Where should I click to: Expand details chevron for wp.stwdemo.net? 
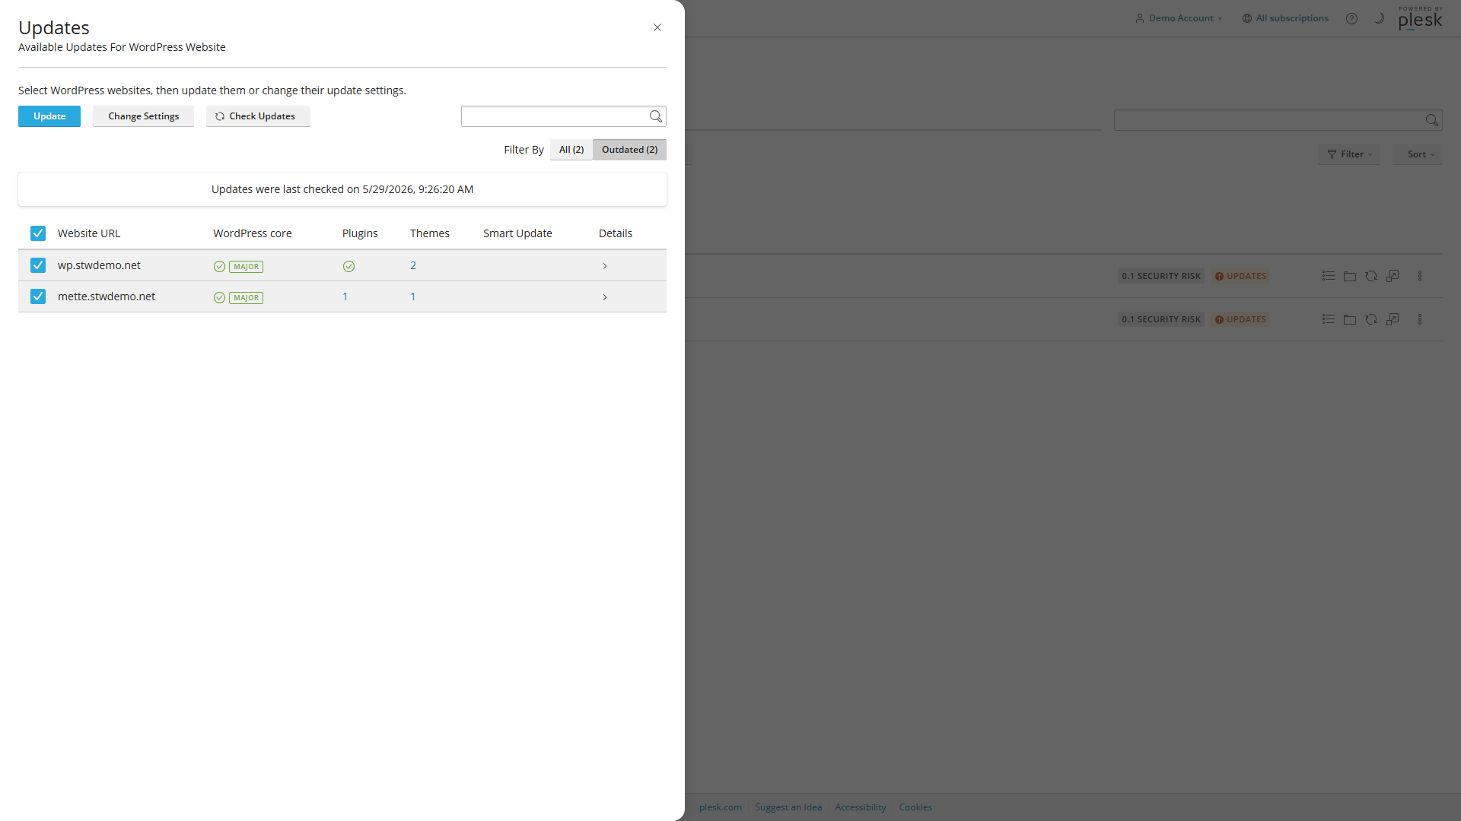[605, 266]
